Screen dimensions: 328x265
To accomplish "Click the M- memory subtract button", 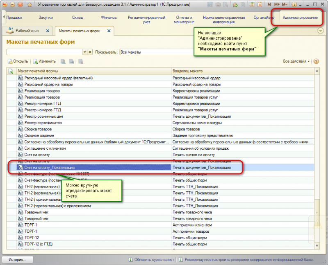I will pyautogui.click(x=285, y=4).
